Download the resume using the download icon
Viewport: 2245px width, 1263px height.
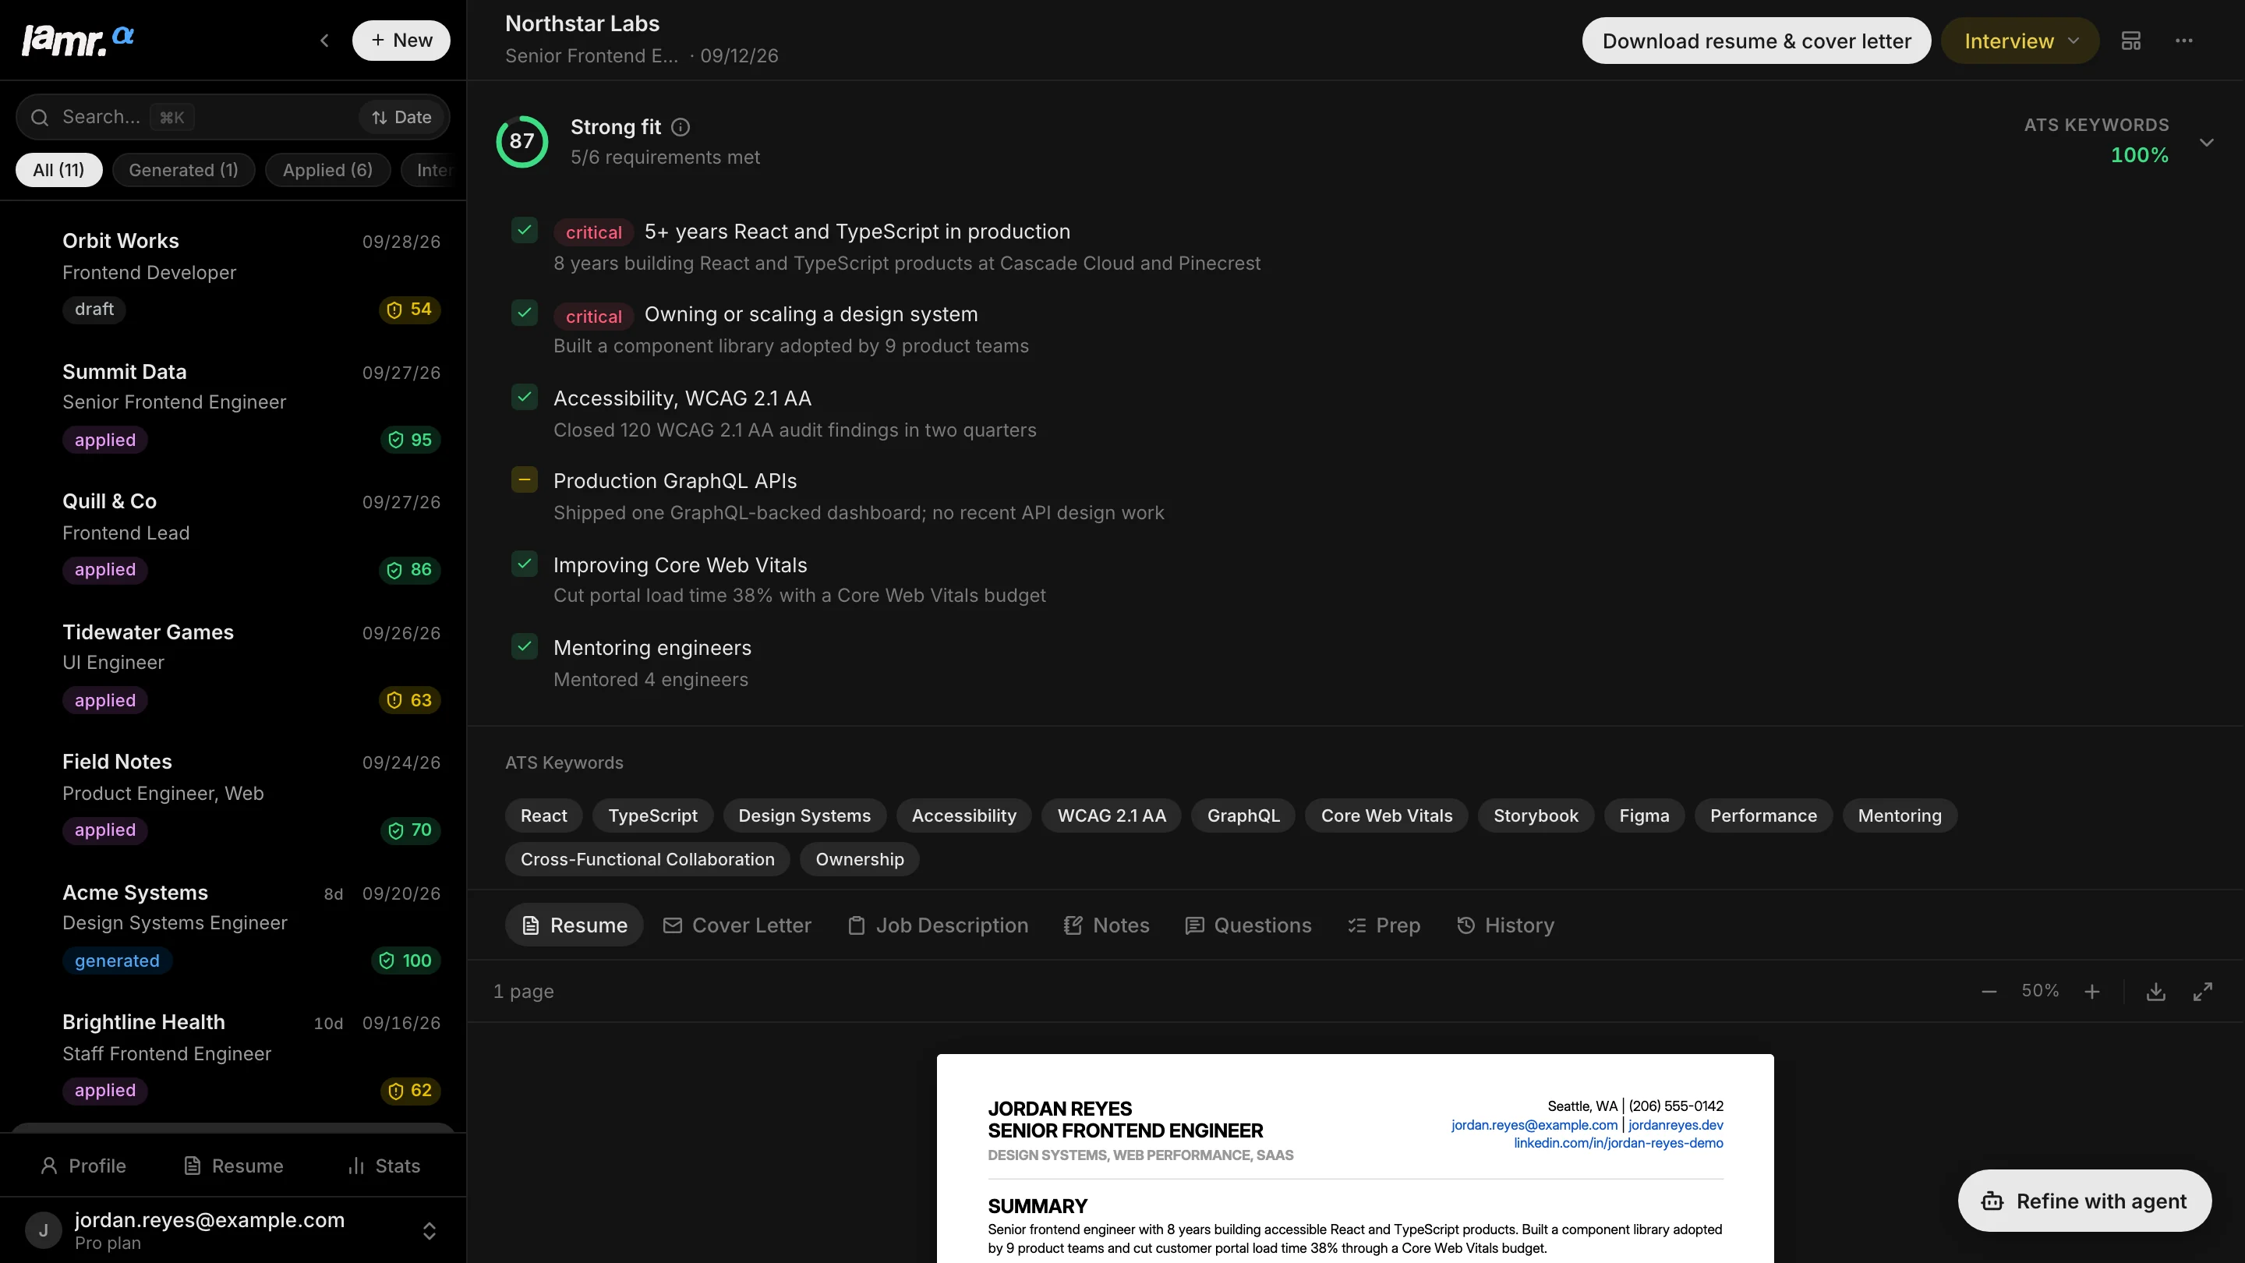[2155, 991]
